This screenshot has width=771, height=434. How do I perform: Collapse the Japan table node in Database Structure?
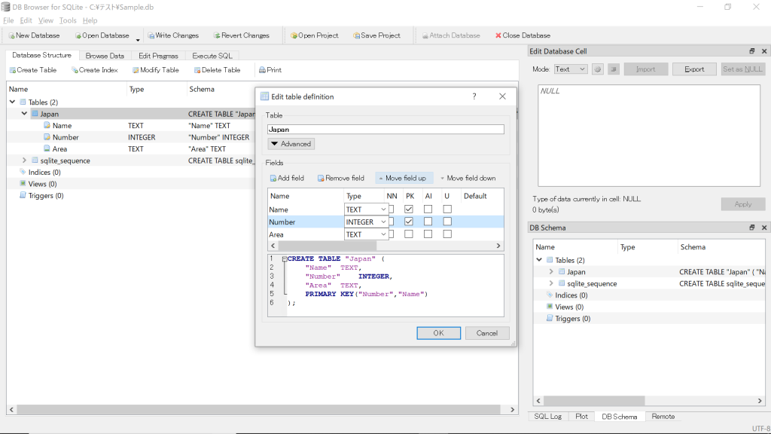[24, 114]
